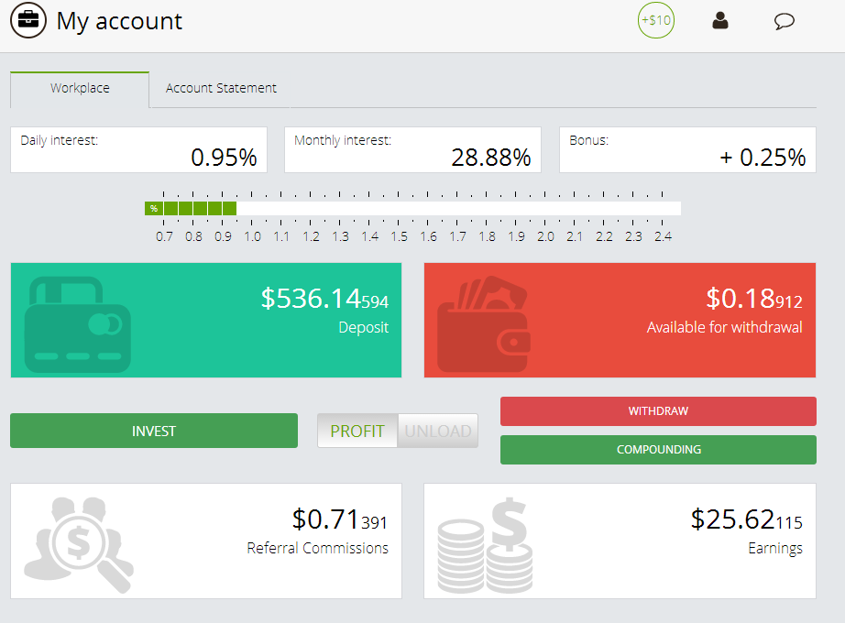Click the Daily interest 0.95% box
The width and height of the screenshot is (845, 623).
(138, 150)
